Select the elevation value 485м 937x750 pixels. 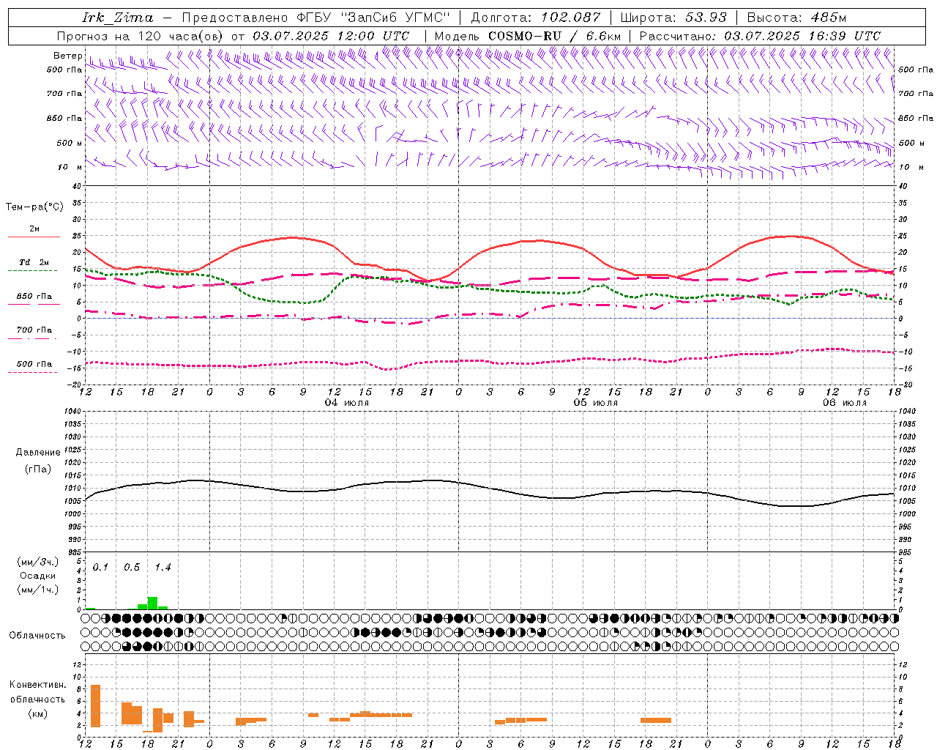829,18
